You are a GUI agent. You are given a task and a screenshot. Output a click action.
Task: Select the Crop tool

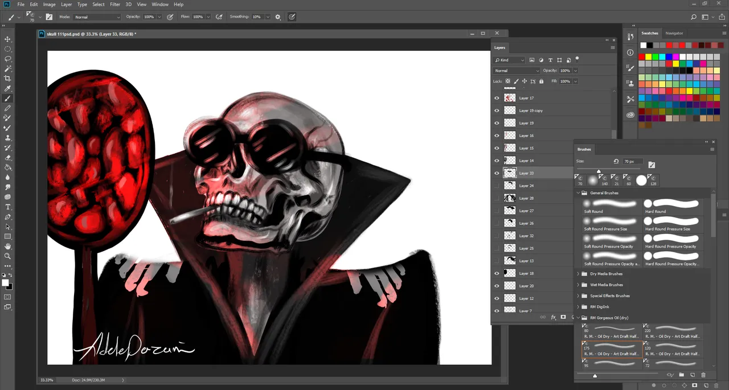(8, 79)
